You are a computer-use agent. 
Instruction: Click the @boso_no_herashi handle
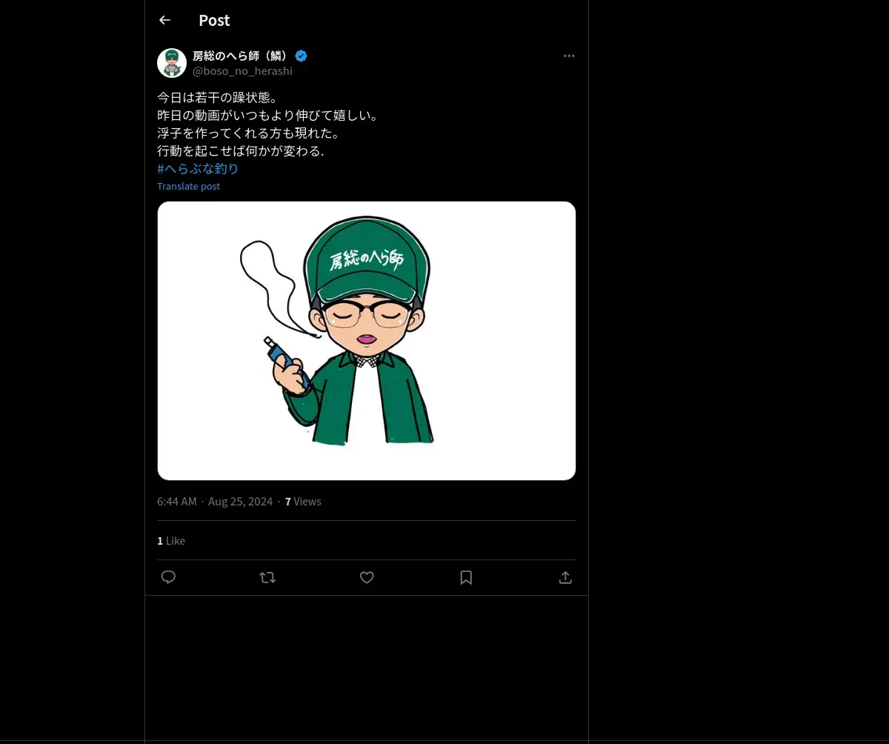coord(242,71)
